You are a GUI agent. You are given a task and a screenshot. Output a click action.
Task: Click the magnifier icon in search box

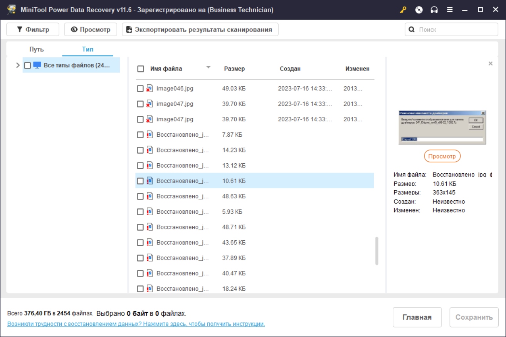coord(412,29)
